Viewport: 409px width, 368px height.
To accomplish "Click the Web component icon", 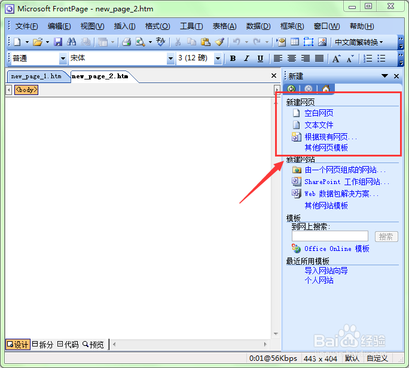I will point(281,42).
